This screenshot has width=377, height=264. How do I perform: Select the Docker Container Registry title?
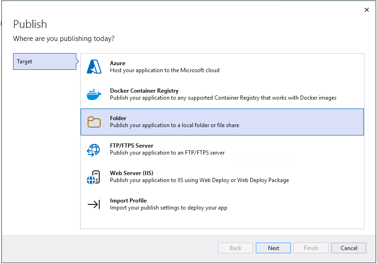tap(144, 91)
